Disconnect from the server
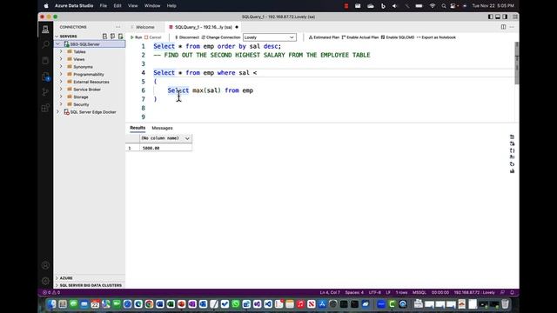Screen dimensions: 557x313 click(x=187, y=37)
